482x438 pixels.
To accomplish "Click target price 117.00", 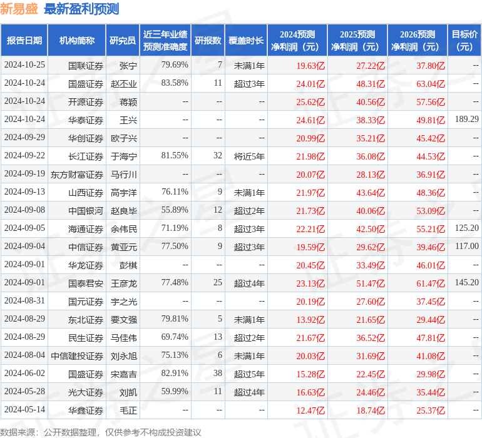I will [466, 246].
